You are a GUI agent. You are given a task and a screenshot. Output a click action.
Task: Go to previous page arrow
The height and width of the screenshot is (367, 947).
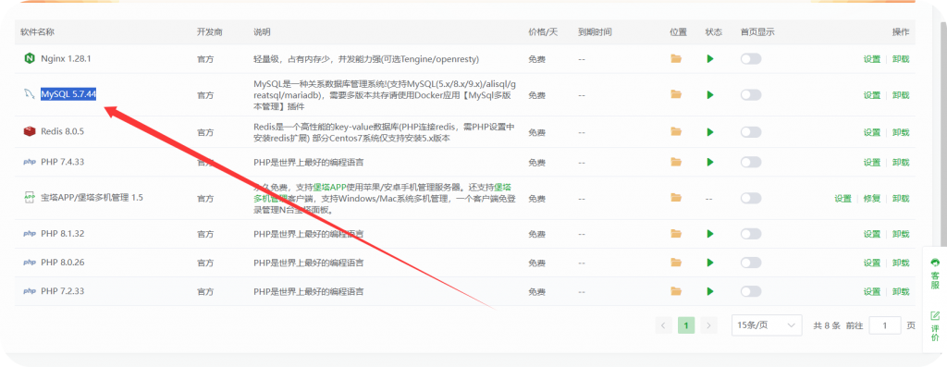663,325
